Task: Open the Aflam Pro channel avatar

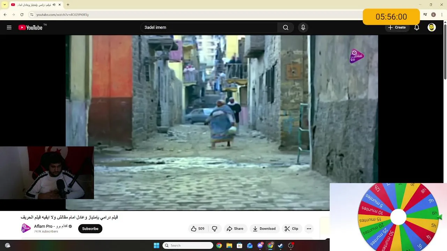Action: click(26, 228)
